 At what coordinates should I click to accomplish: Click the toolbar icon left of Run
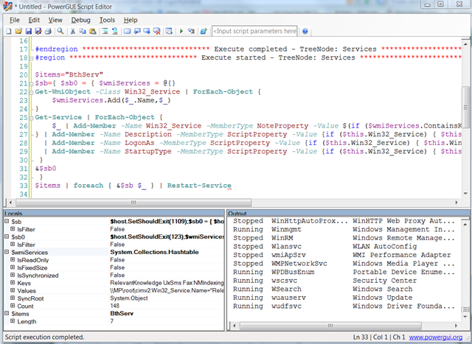click(169, 31)
